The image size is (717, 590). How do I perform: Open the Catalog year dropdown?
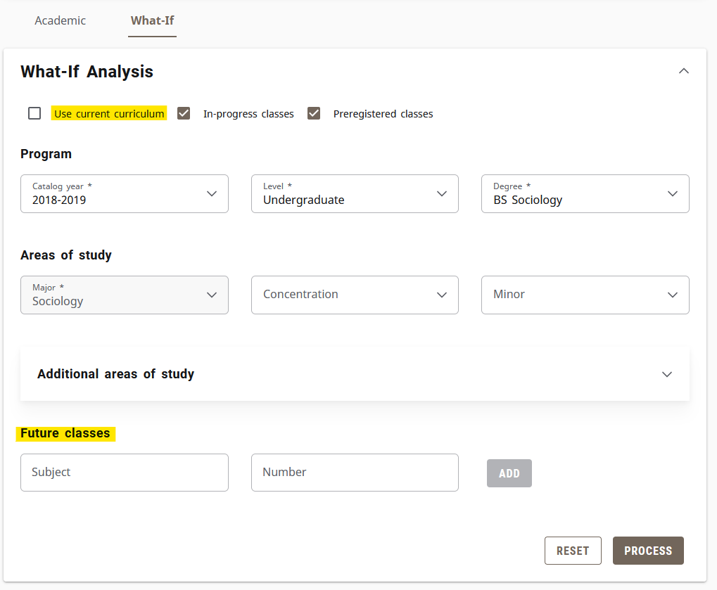[x=125, y=193]
